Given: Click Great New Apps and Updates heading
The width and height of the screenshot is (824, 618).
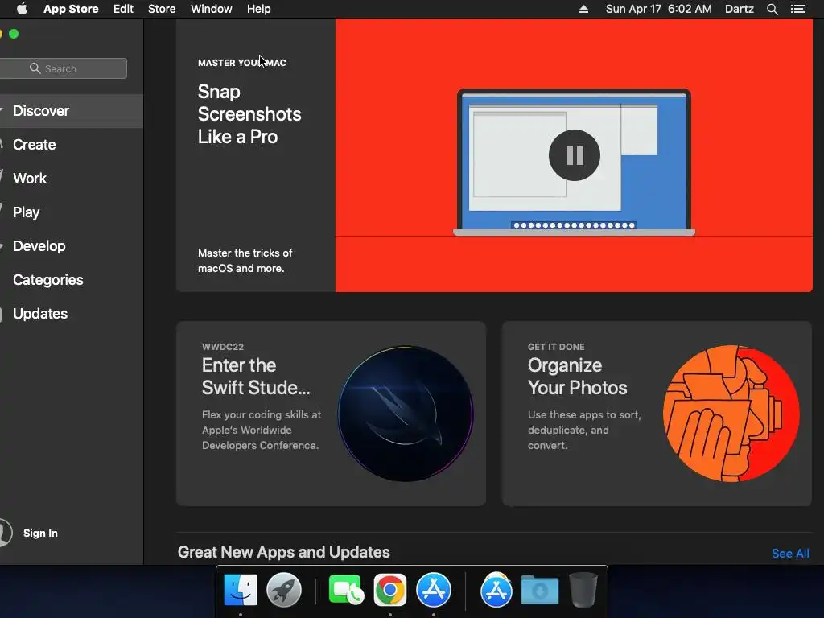Looking at the screenshot, I should point(284,552).
